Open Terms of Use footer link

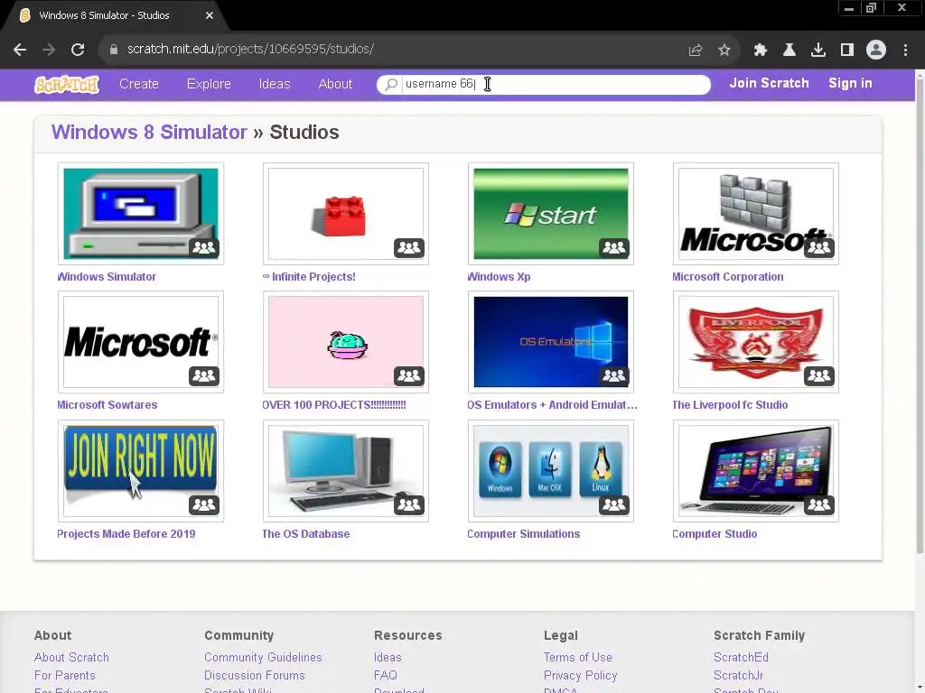(577, 657)
